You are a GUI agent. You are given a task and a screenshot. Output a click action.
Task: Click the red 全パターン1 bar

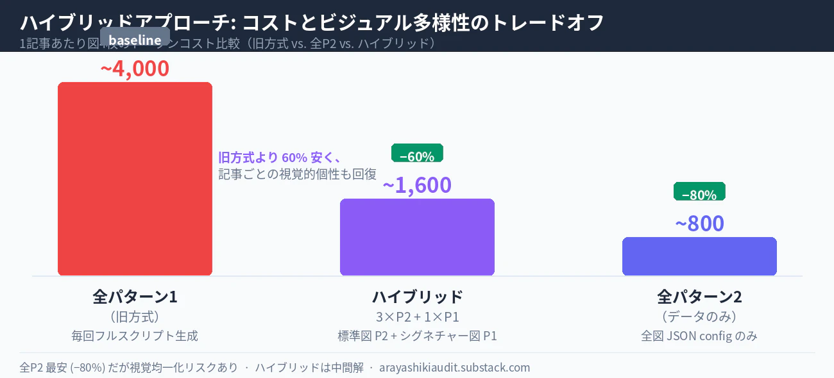tap(135, 179)
